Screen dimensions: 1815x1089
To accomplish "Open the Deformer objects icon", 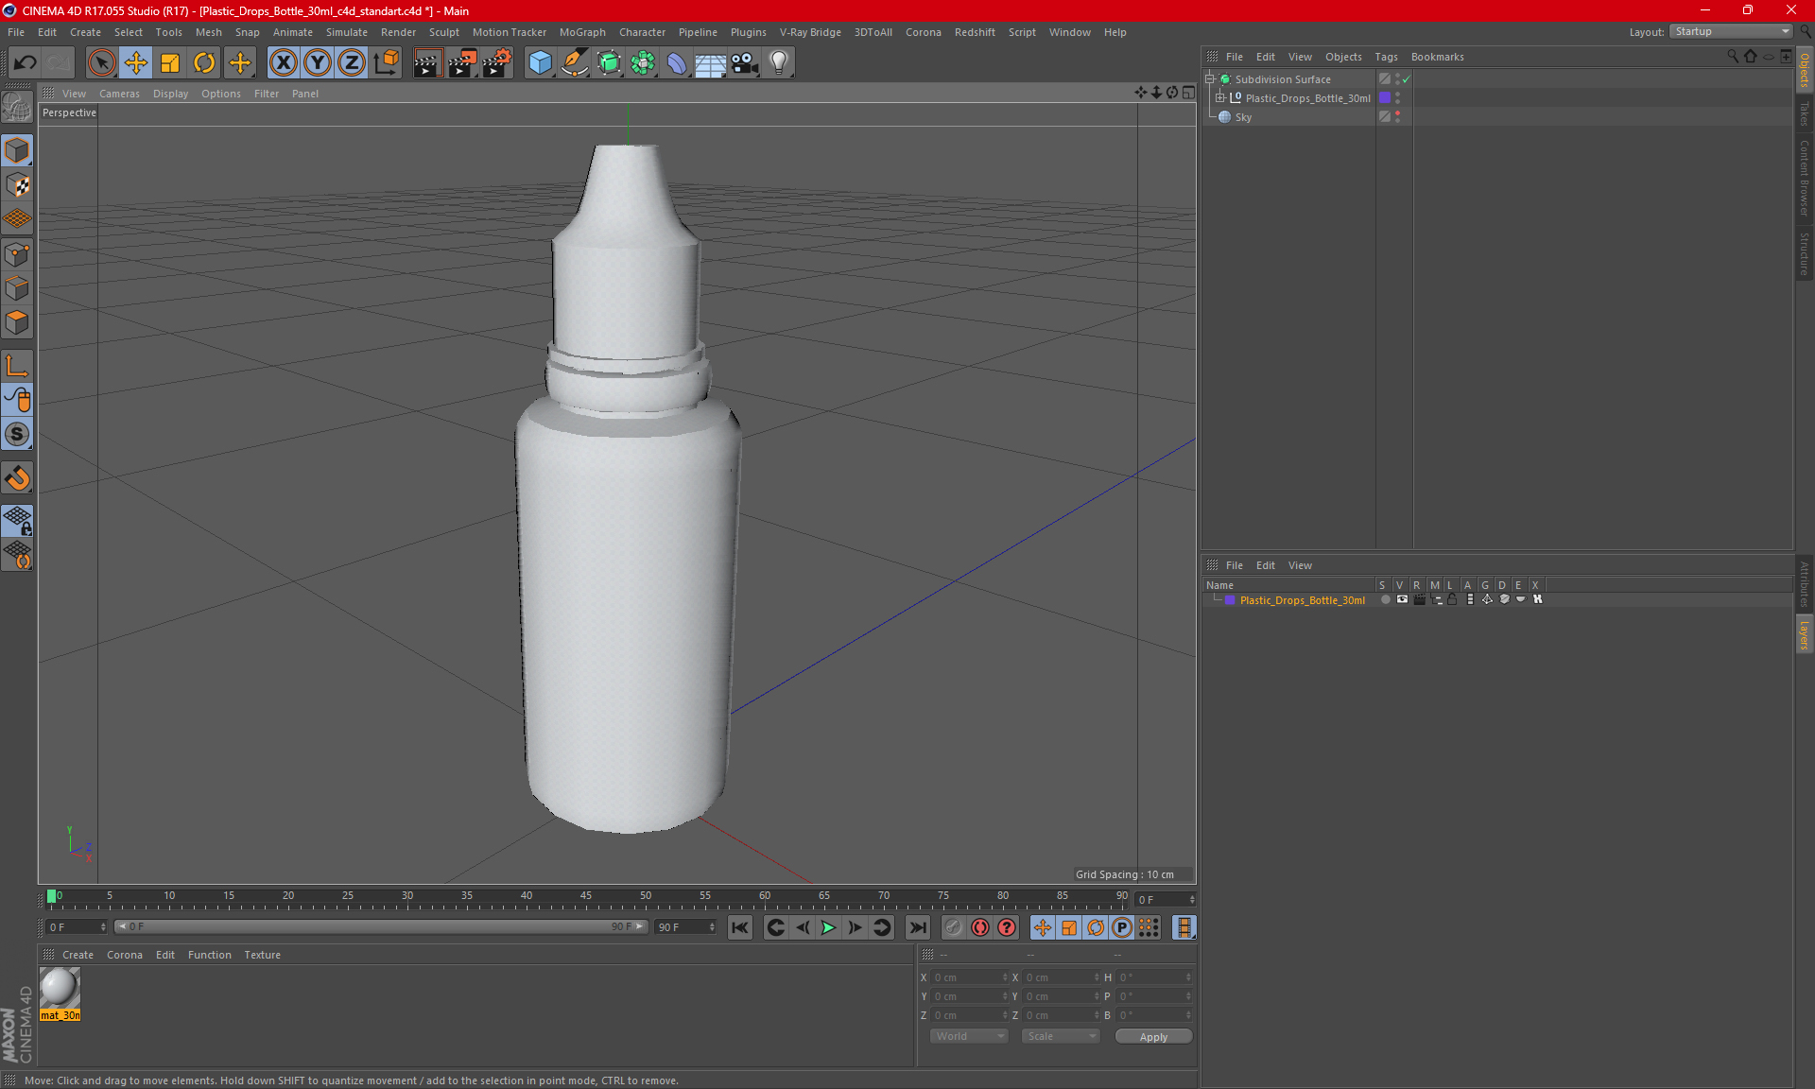I will tap(677, 62).
